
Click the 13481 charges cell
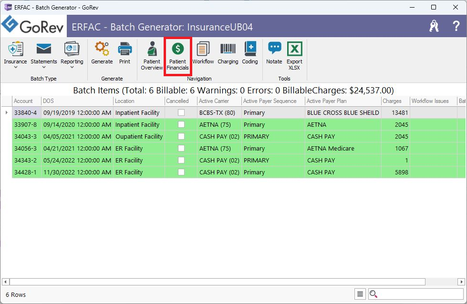click(395, 112)
